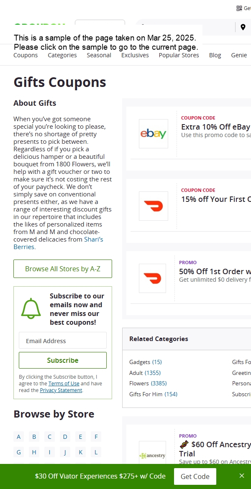Go to Popular Stores in navigation
The image size is (251, 489).
point(179,55)
